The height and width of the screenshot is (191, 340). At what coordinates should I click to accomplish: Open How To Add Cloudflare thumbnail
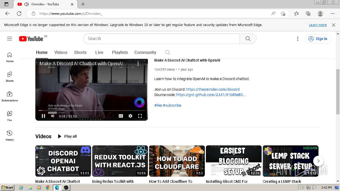(177, 161)
